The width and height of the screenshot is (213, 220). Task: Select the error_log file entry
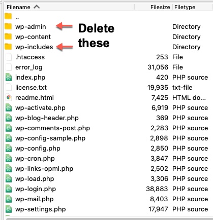pyautogui.click(x=108, y=67)
